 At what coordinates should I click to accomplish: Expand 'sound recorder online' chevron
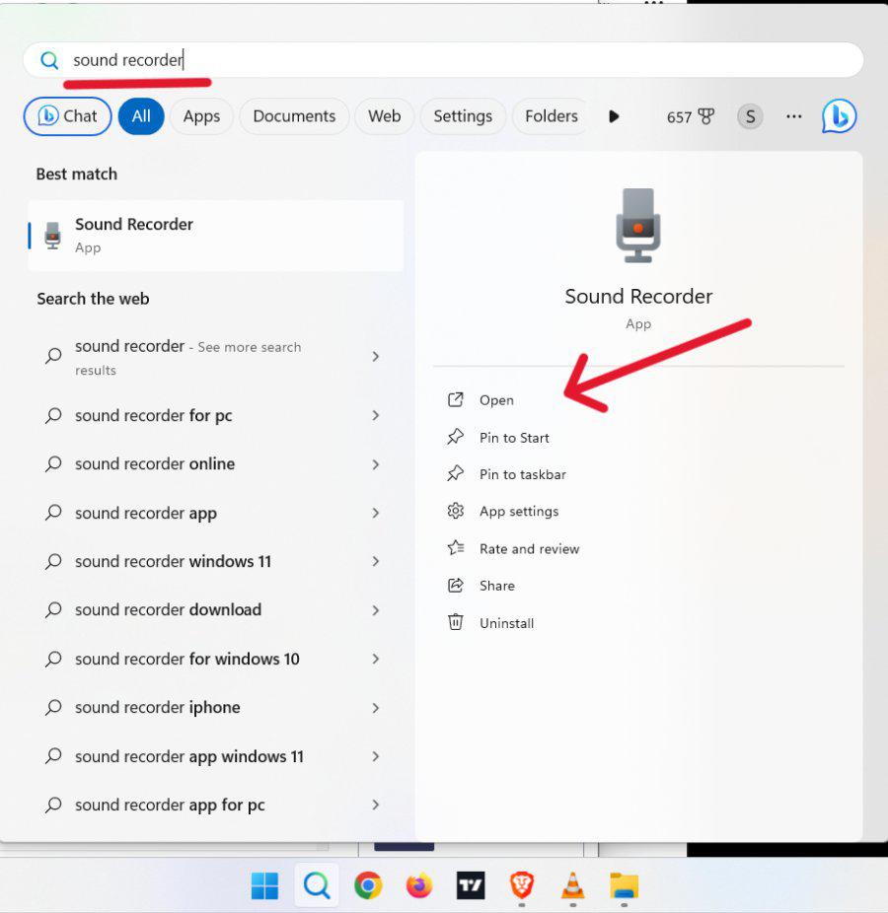(x=376, y=464)
